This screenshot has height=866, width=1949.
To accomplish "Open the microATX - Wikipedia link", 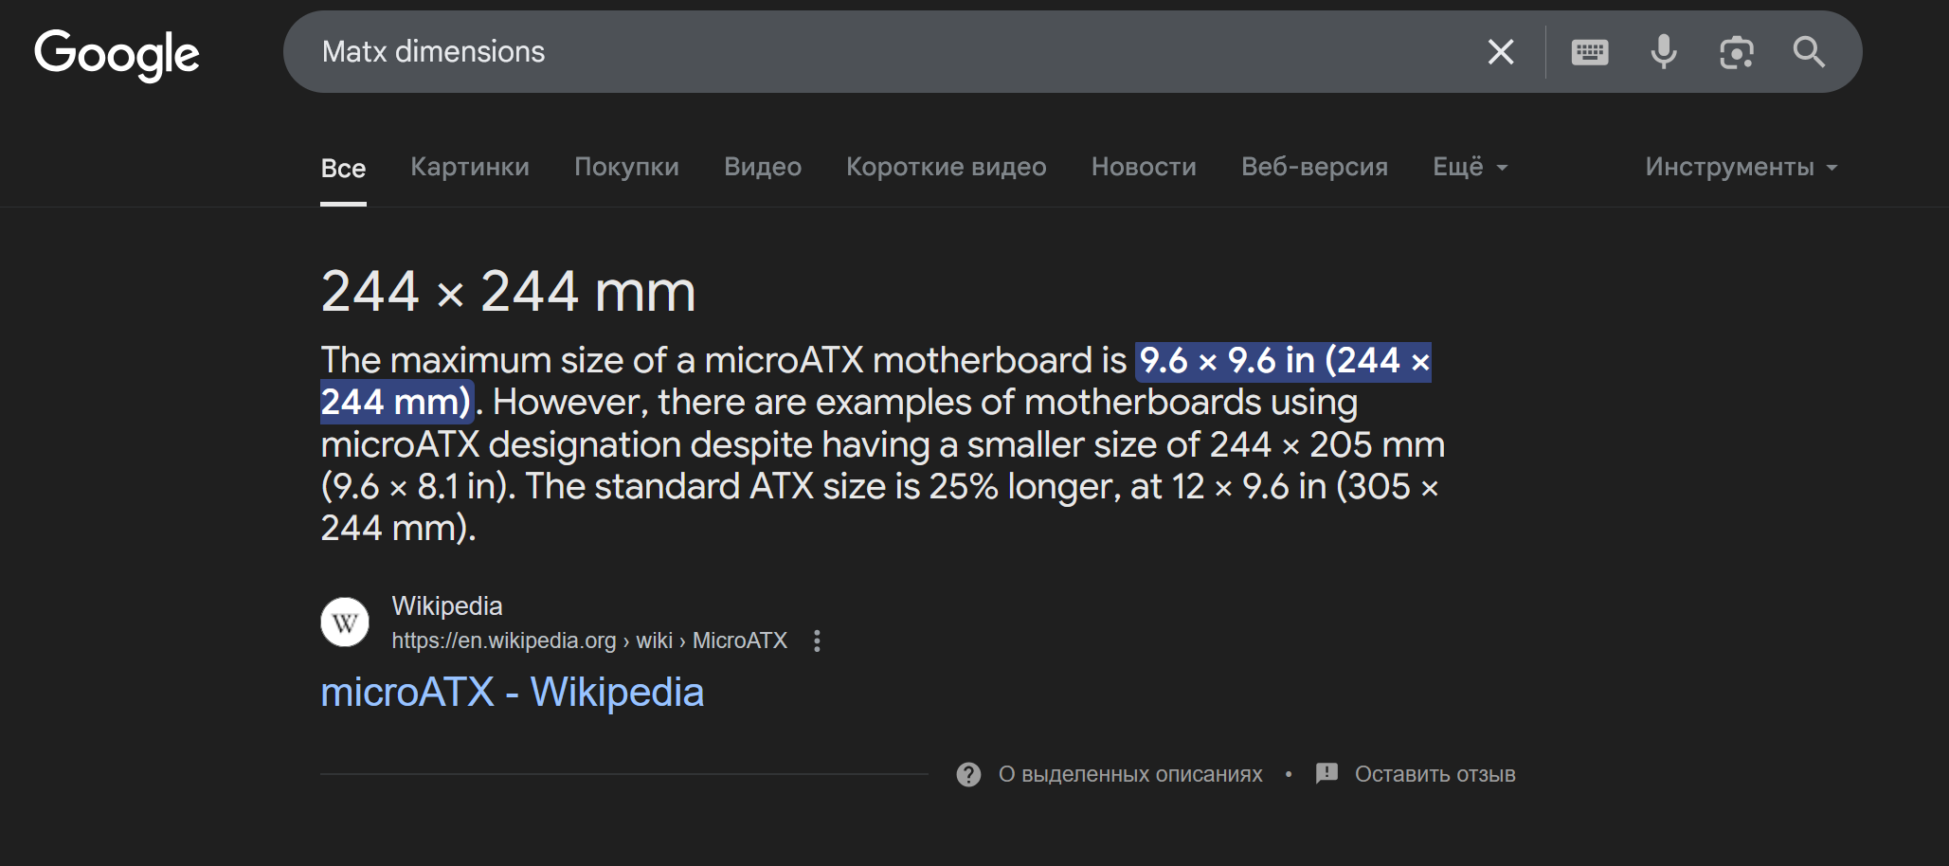I will pos(512,693).
